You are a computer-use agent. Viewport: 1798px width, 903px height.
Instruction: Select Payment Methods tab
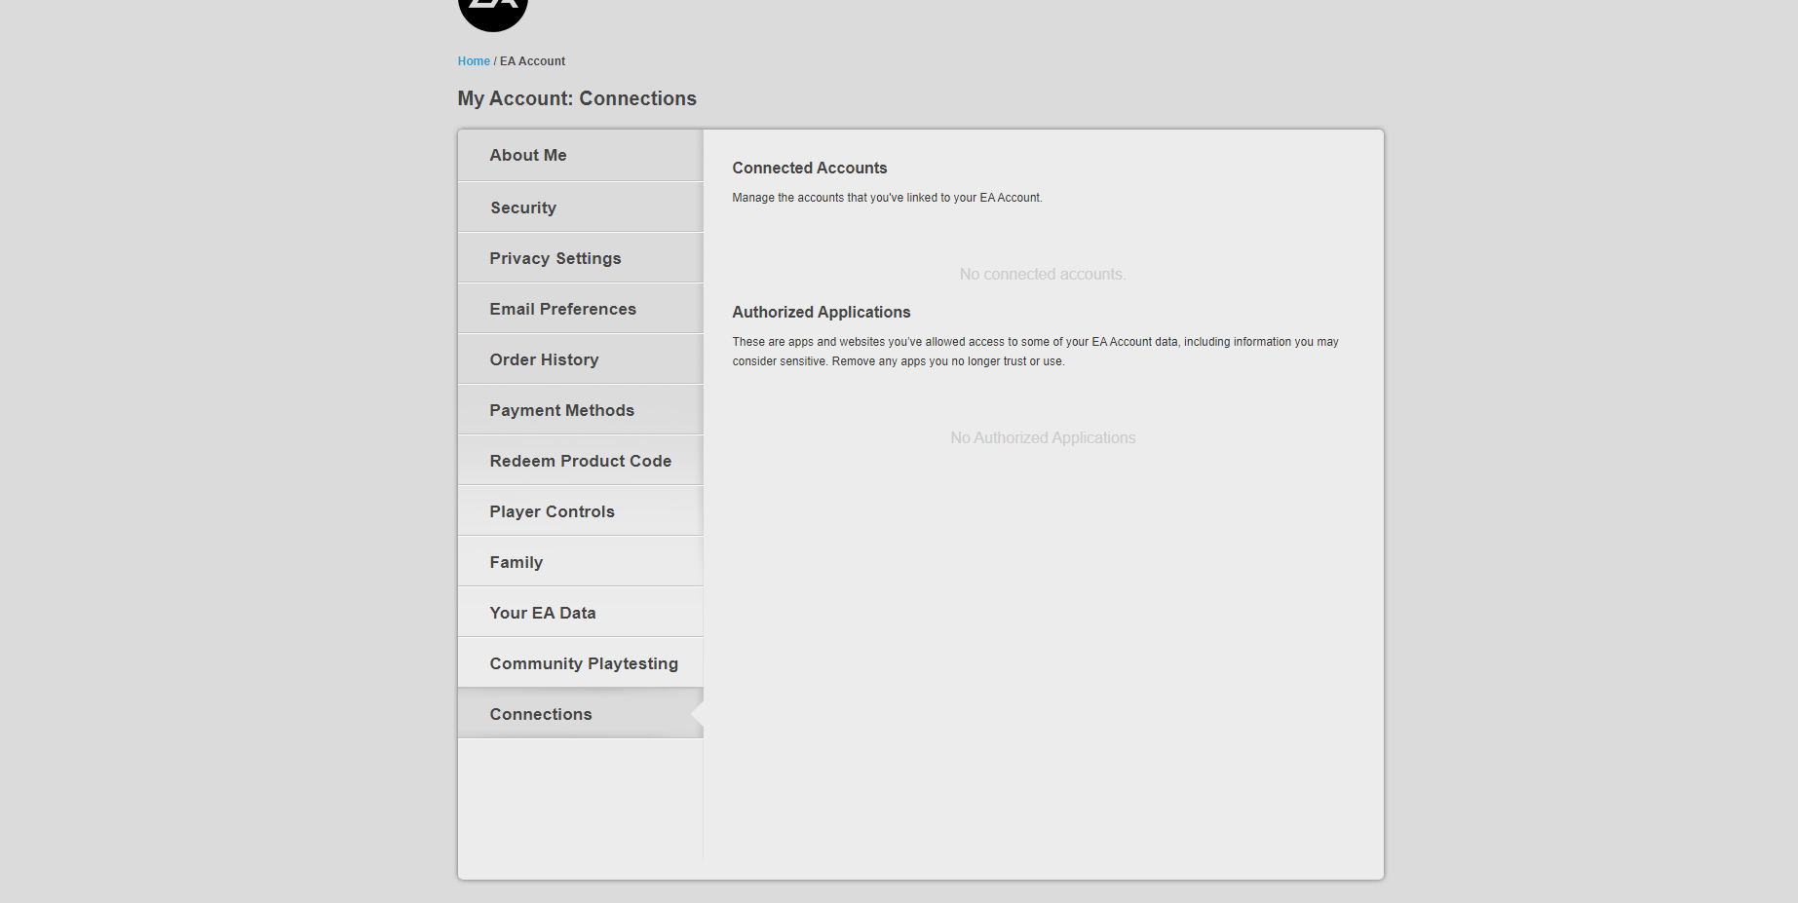581,410
